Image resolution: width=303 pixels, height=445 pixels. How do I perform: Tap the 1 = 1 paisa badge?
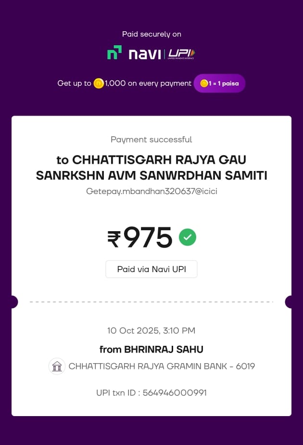click(x=220, y=83)
